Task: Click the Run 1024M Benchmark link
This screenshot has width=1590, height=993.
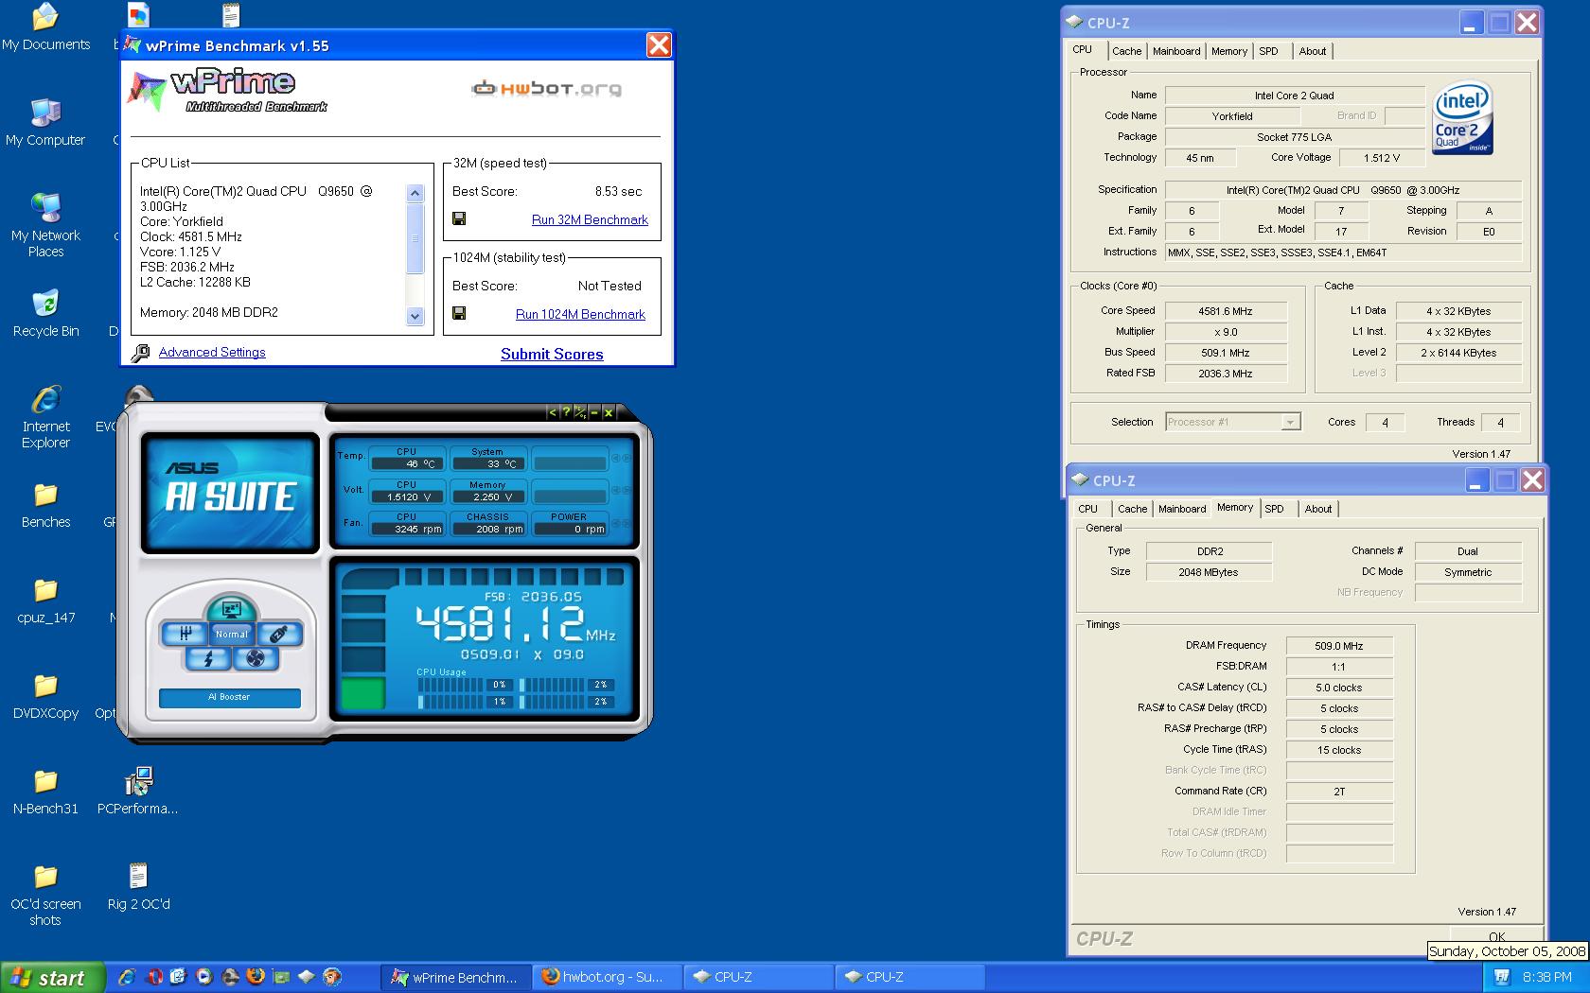Action: pyautogui.click(x=580, y=314)
